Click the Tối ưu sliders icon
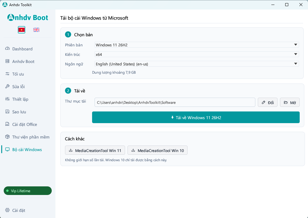 click(7, 74)
